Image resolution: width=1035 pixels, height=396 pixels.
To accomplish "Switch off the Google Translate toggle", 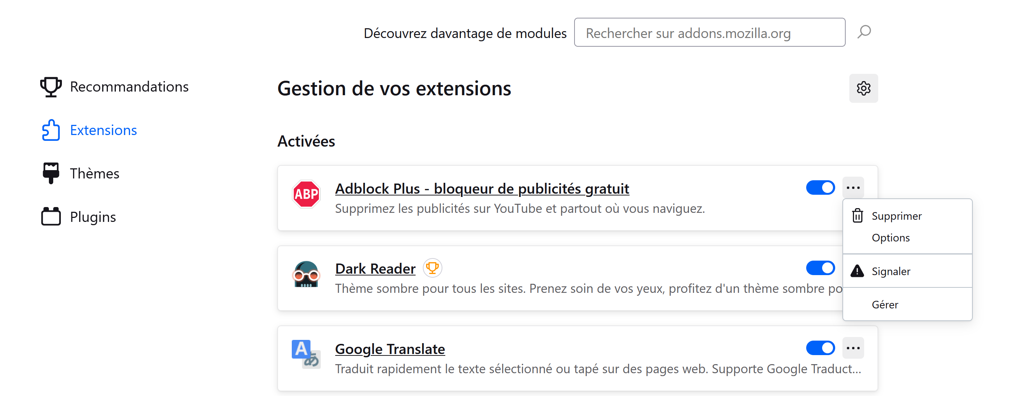I will point(820,348).
